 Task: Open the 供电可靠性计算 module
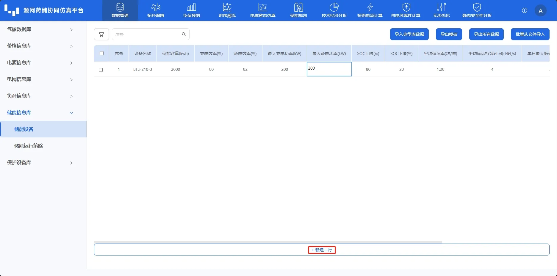406,10
